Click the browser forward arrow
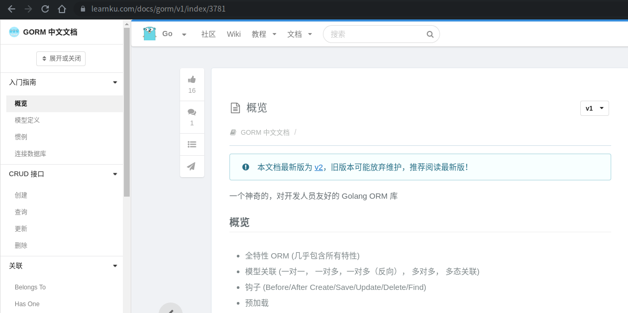Image resolution: width=628 pixels, height=313 pixels. tap(28, 9)
